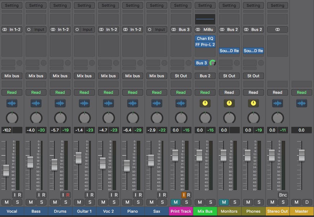Click the waveform icon on Print Track
This screenshot has width=314, height=217.
[x=181, y=103]
